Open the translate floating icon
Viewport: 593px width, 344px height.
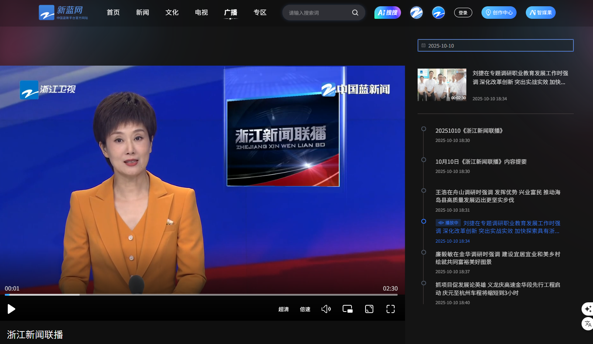coord(588,324)
